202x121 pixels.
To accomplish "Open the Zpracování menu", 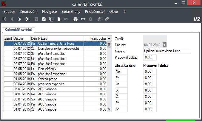I will [x=29, y=12].
